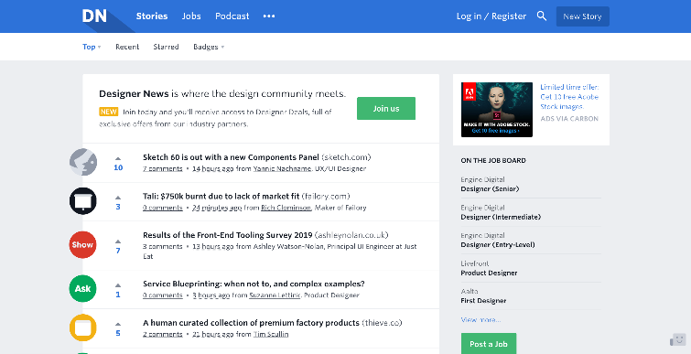Viewport: 691px width, 354px height.
Task: Open 7 comments on Sketch 60 story
Action: click(163, 168)
